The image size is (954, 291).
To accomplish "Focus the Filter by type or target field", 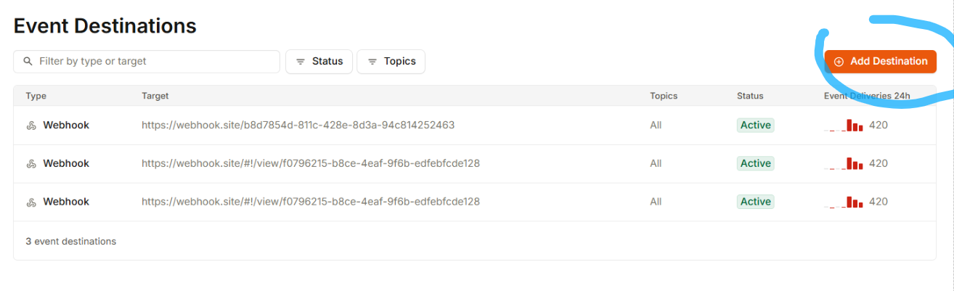I will (x=147, y=62).
